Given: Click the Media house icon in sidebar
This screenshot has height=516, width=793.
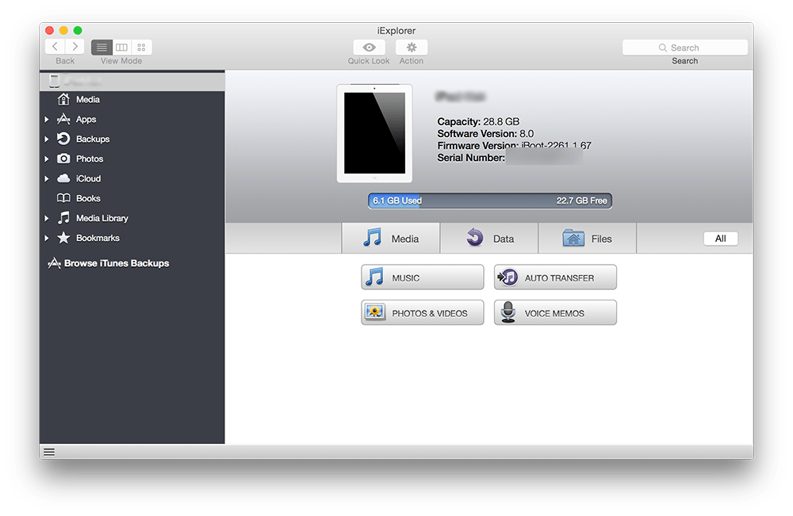Looking at the screenshot, I should tap(63, 99).
